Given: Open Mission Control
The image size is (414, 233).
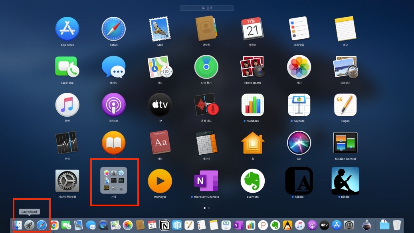Looking at the screenshot, I should 345,143.
